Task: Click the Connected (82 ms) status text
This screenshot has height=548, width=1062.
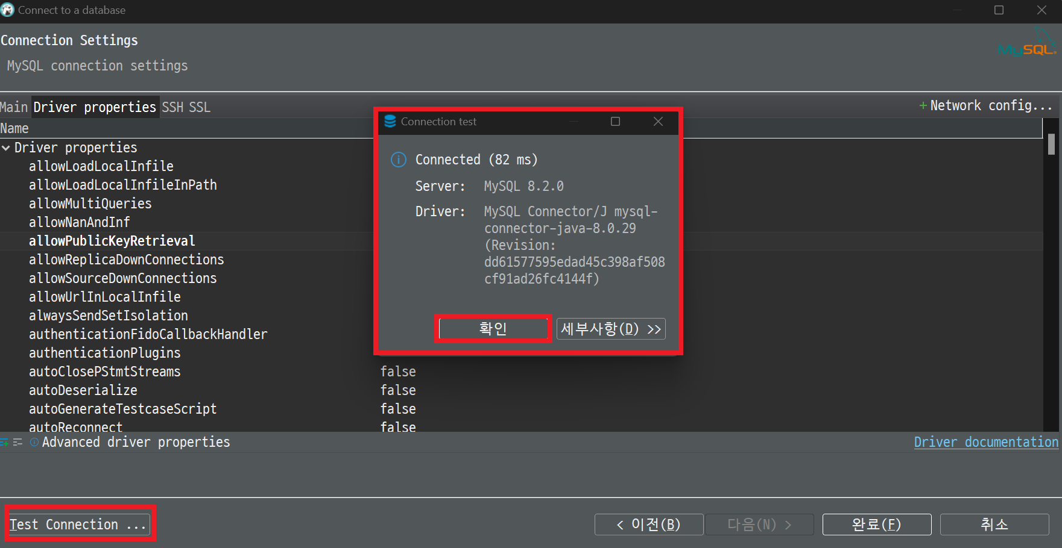Action: pos(476,160)
